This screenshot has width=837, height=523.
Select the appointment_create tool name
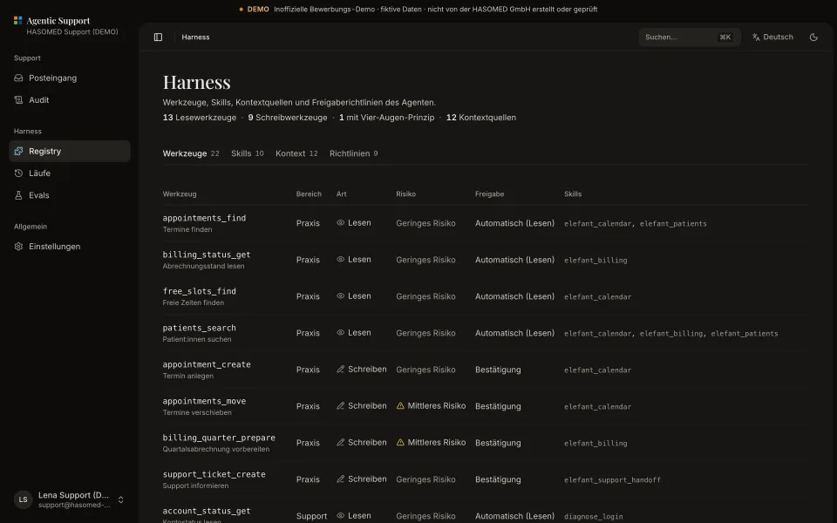tap(207, 364)
